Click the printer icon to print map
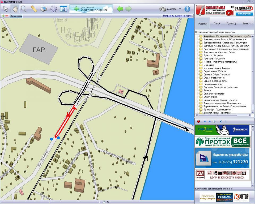The width and height of the screenshot is (255, 204). [44, 9]
